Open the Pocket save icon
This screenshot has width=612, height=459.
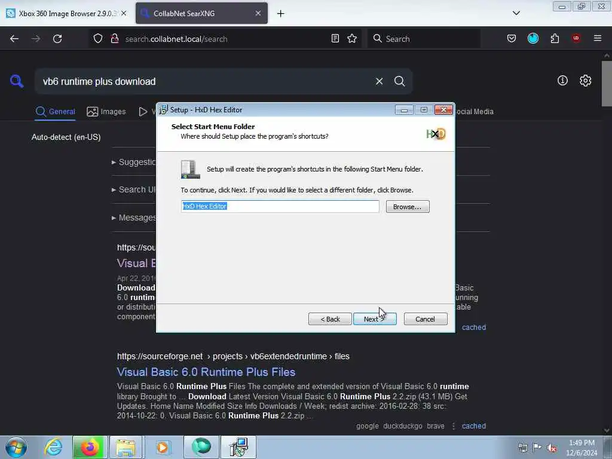[x=512, y=38]
